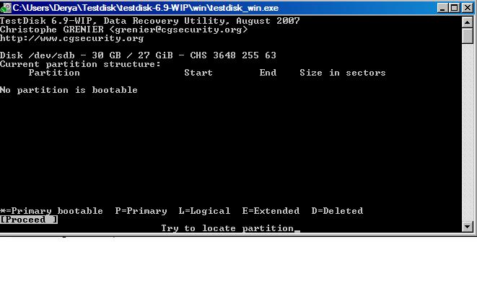The height and width of the screenshot is (288, 477).
Task: Click the http://www.cgsecurity.org text
Action: [71, 38]
